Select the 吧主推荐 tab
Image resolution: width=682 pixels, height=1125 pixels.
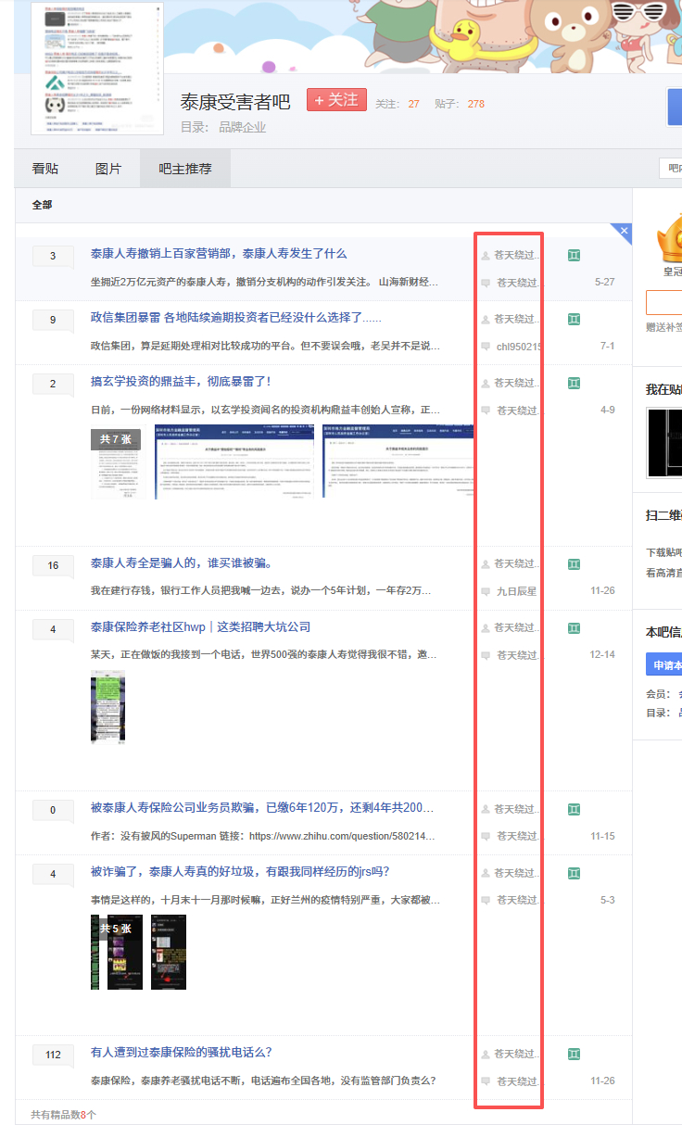tap(185, 169)
